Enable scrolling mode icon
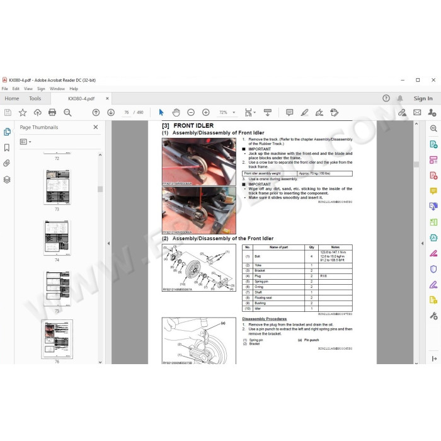441x441 pixels. 268,113
